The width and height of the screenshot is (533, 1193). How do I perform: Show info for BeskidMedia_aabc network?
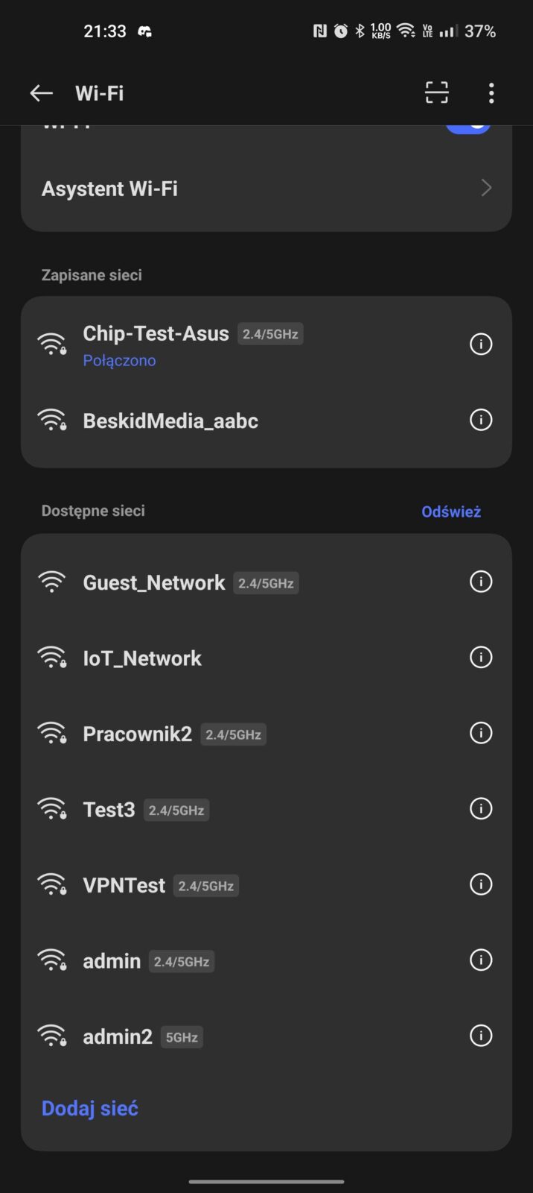tap(481, 421)
